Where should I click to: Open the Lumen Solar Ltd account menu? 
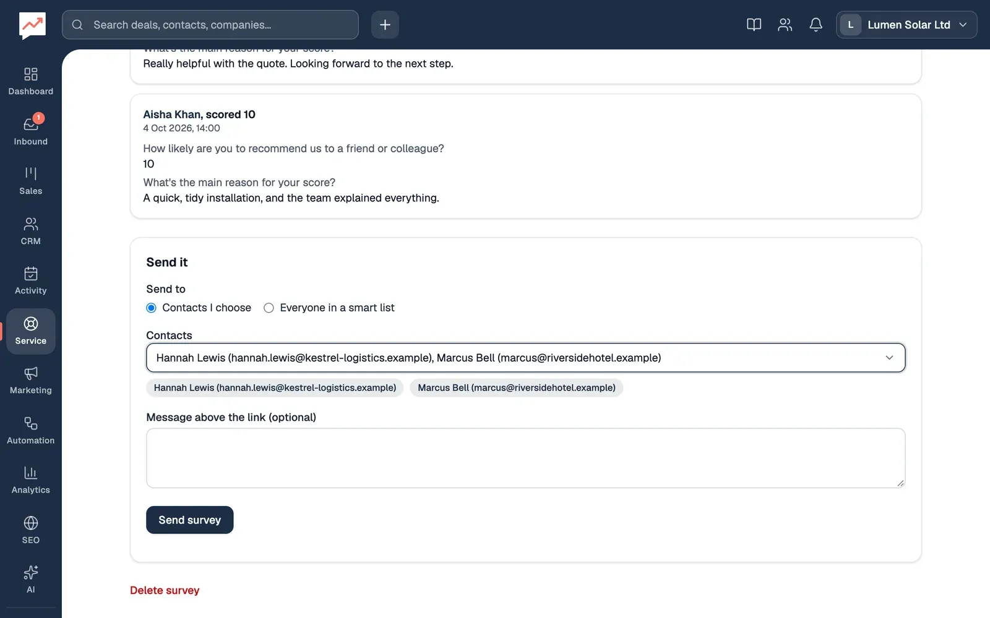tap(906, 25)
